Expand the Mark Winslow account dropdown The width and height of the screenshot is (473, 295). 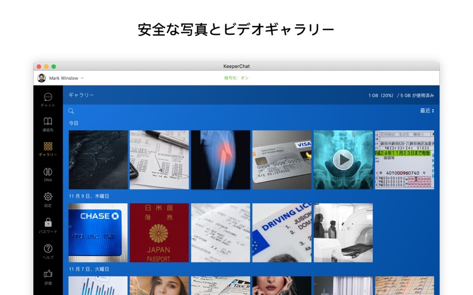82,78
